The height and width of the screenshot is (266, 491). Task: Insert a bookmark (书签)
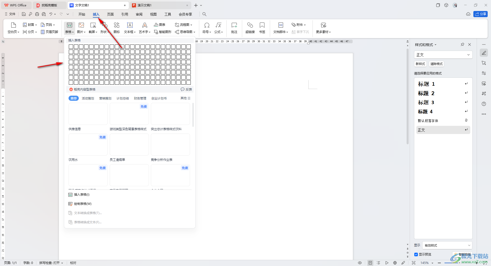(262, 28)
